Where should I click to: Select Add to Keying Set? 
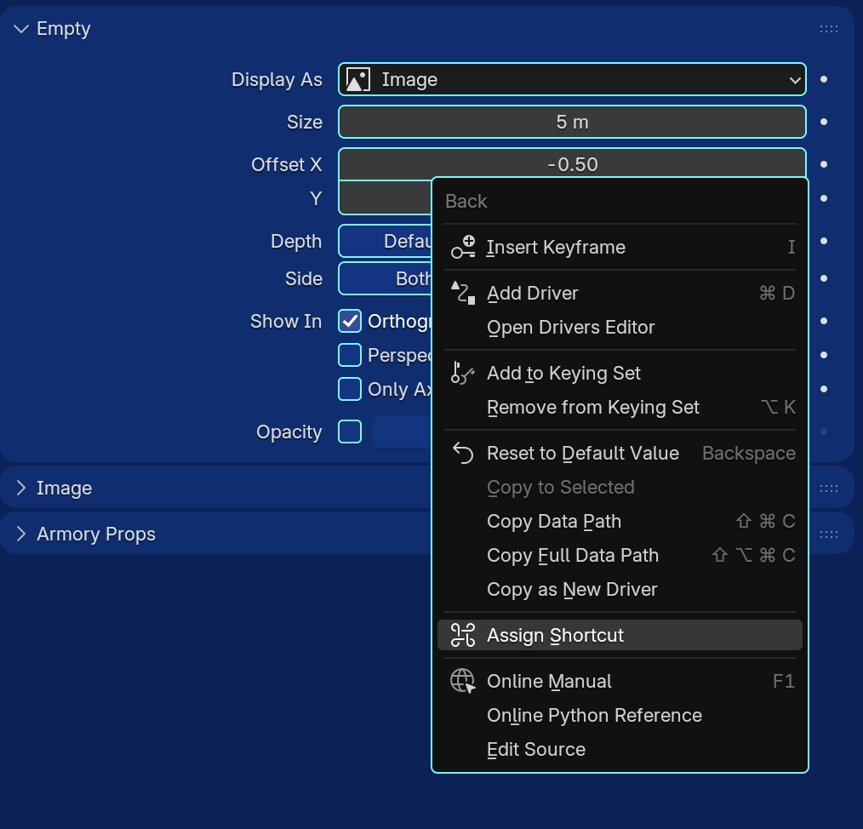click(x=620, y=373)
